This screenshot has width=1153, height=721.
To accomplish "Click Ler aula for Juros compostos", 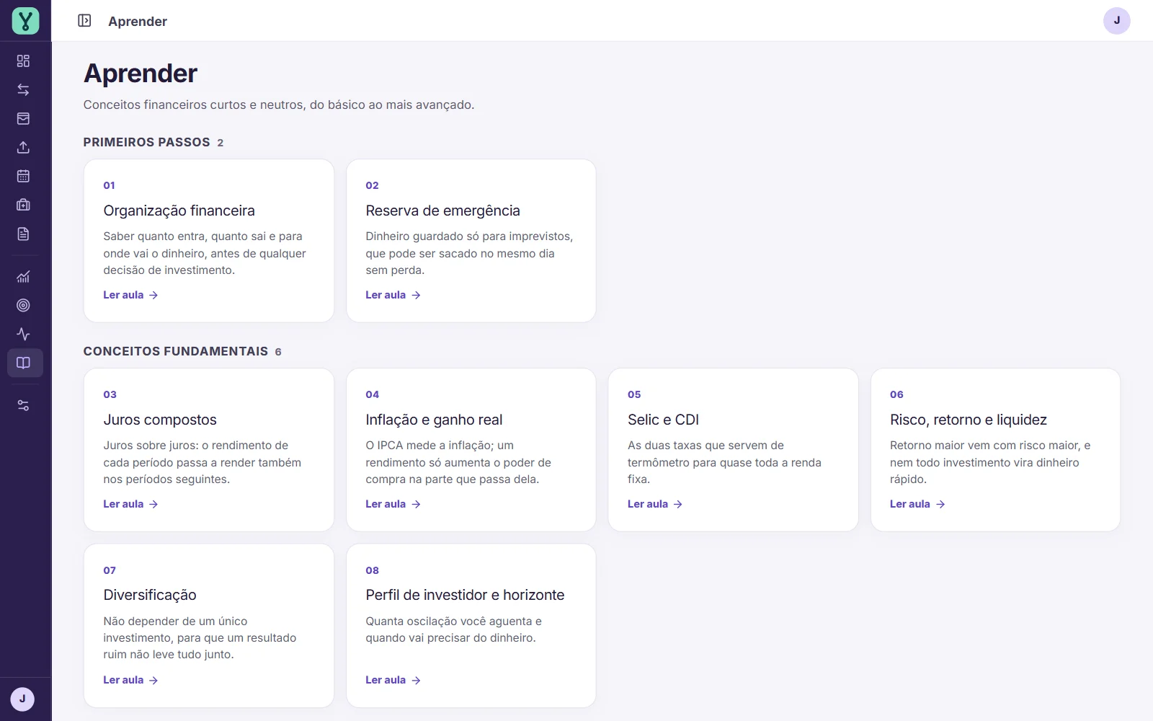I will click(x=130, y=504).
